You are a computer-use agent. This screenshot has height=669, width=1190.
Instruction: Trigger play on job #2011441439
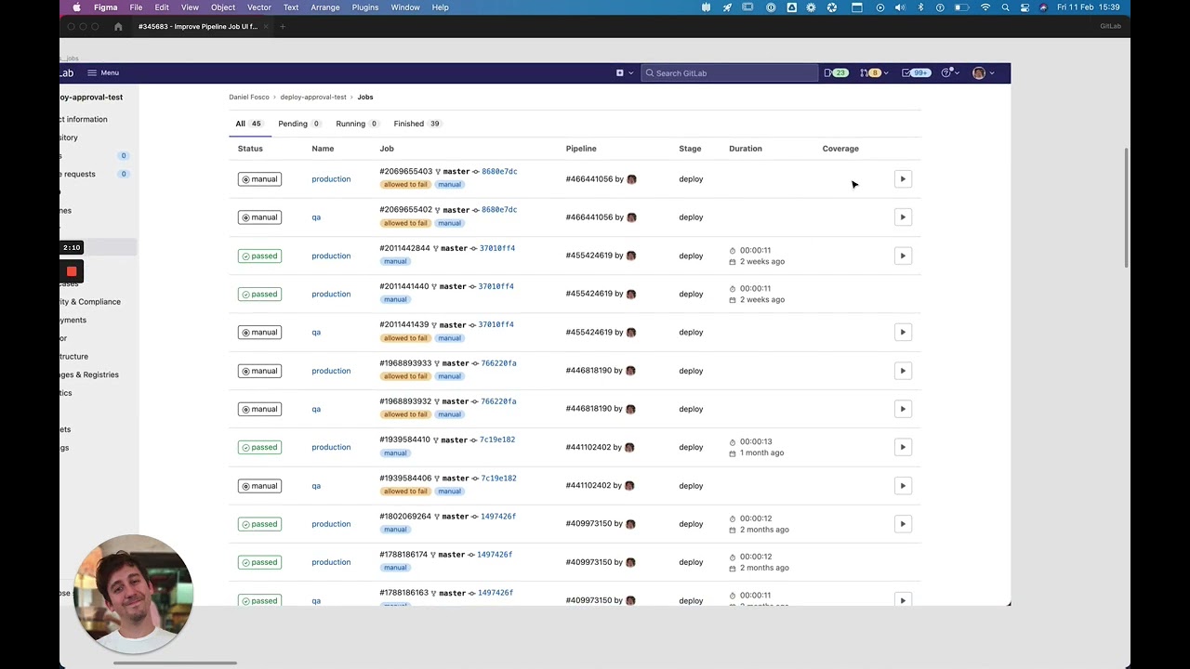point(903,332)
